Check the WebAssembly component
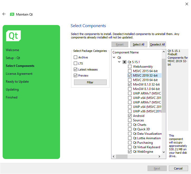The image size is (191, 174). click(x=130, y=67)
